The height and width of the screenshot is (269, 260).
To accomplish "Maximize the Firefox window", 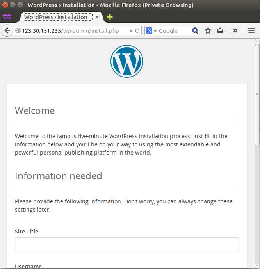I will [20, 5].
